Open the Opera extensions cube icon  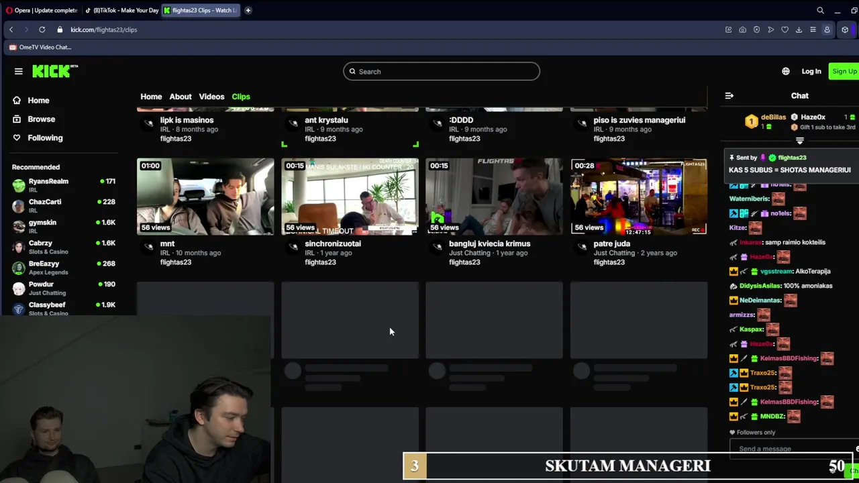click(x=845, y=30)
